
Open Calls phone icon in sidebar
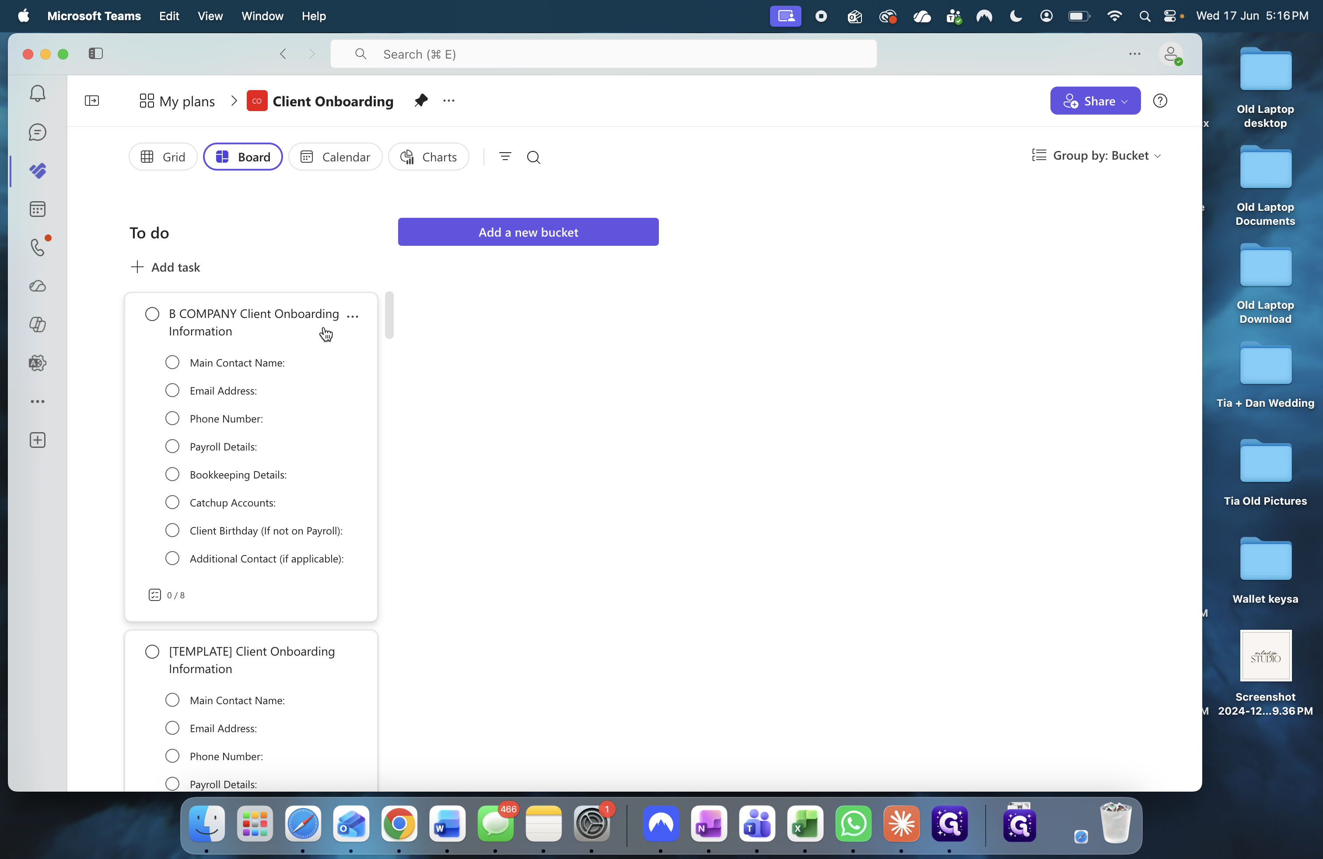[x=37, y=247]
